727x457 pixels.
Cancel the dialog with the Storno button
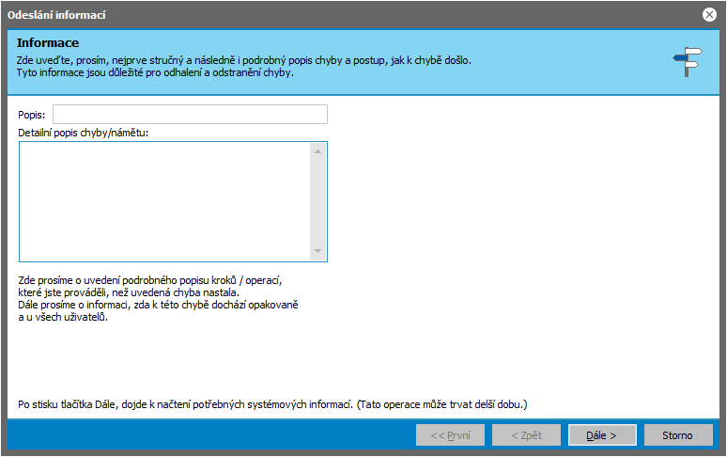pyautogui.click(x=678, y=435)
